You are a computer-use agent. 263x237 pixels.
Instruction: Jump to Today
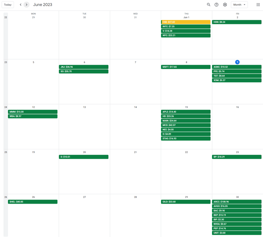click(8, 5)
